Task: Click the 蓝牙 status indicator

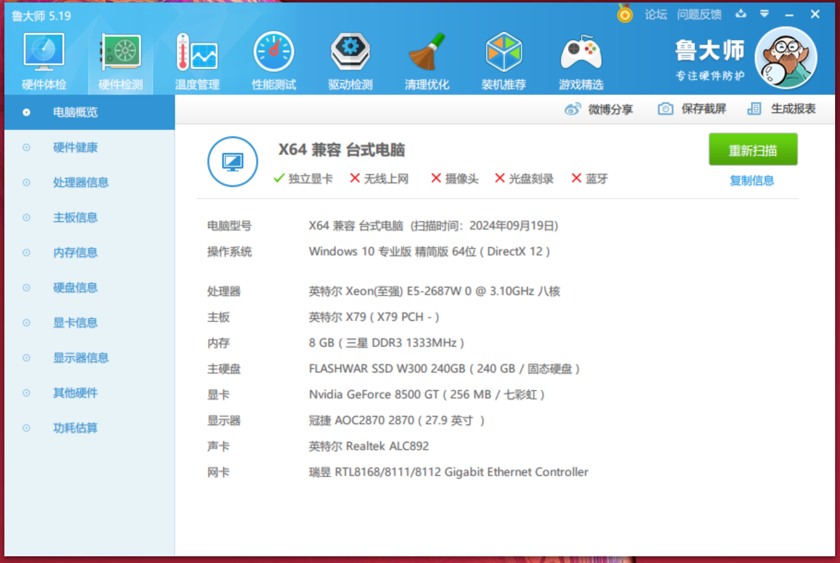Action: point(590,178)
